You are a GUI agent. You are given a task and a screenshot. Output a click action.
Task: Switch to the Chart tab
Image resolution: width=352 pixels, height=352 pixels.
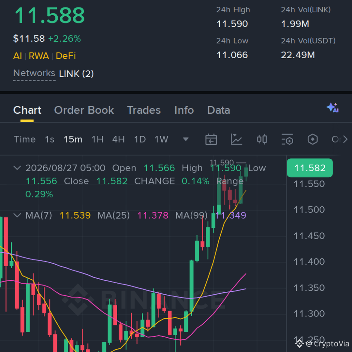click(x=27, y=110)
